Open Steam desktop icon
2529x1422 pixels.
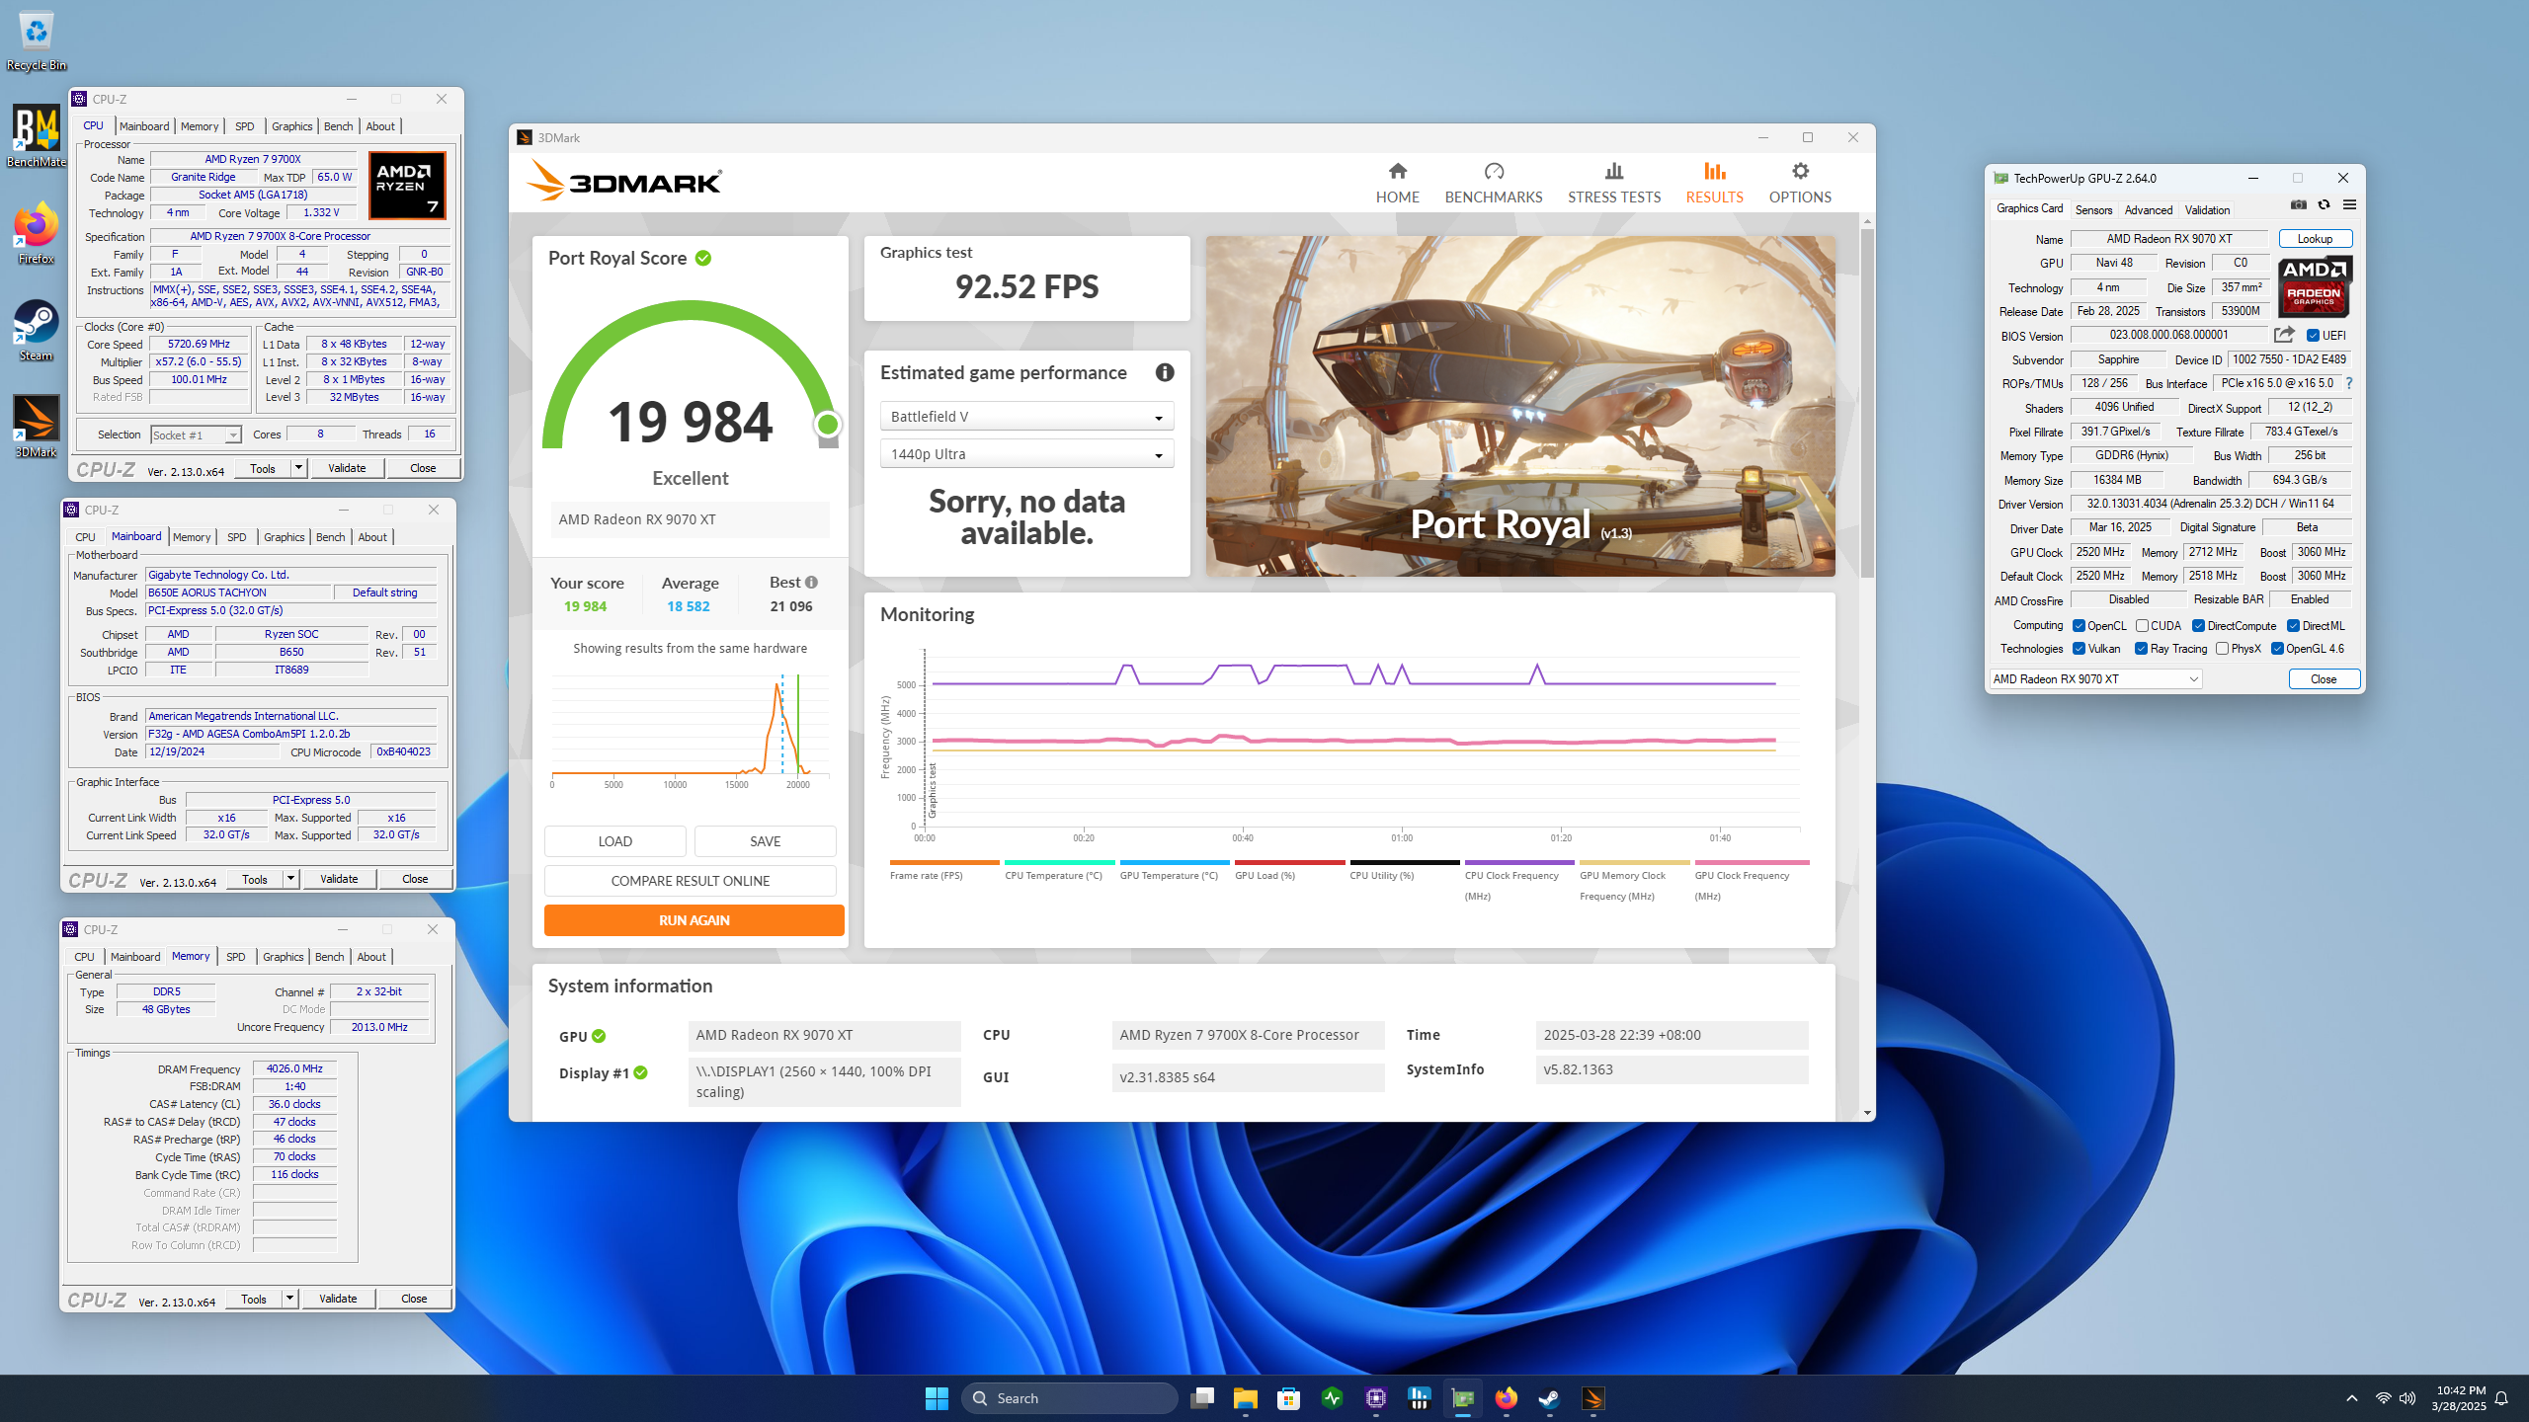(x=37, y=330)
